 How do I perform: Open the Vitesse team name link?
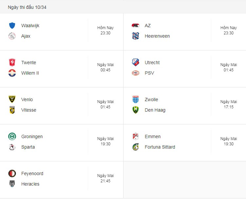29,110
